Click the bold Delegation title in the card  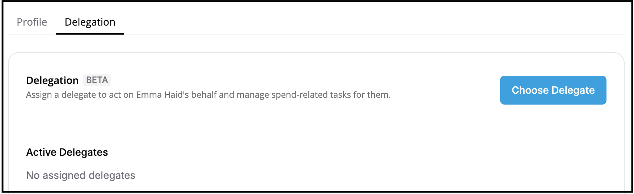pyautogui.click(x=52, y=80)
